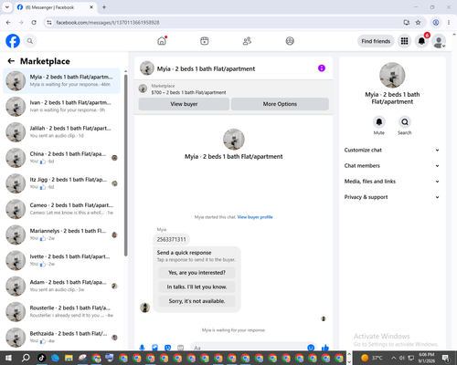The width and height of the screenshot is (457, 365).
Task: Open the notifications bell with badge
Action: 421,41
